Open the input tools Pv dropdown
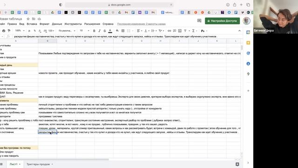 (204, 31)
